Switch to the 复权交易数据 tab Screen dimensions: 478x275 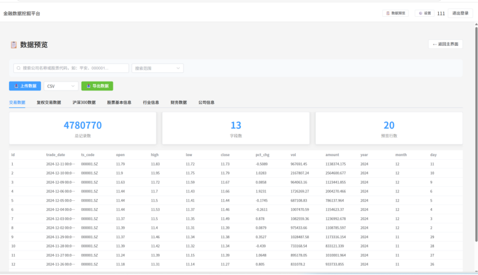(x=49, y=103)
